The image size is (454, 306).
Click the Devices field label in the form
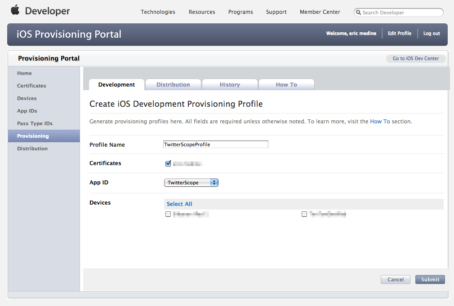100,202
